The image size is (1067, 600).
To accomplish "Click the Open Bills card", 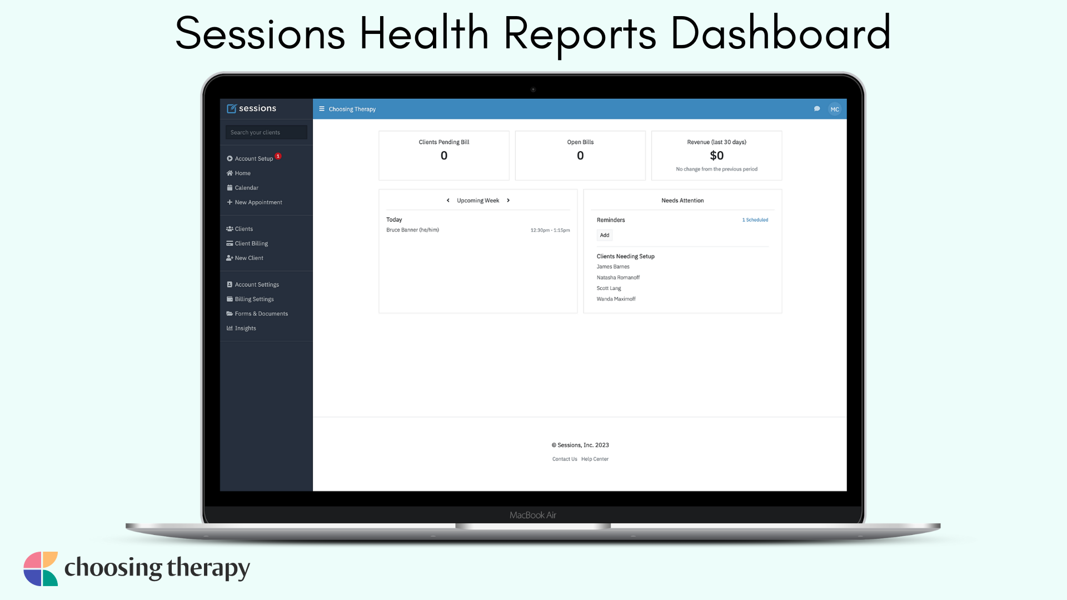I will click(580, 156).
